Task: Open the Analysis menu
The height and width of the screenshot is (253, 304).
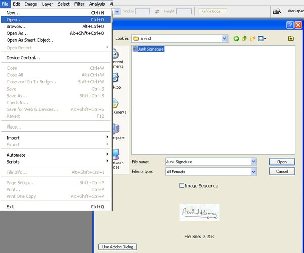Action: 97,4
